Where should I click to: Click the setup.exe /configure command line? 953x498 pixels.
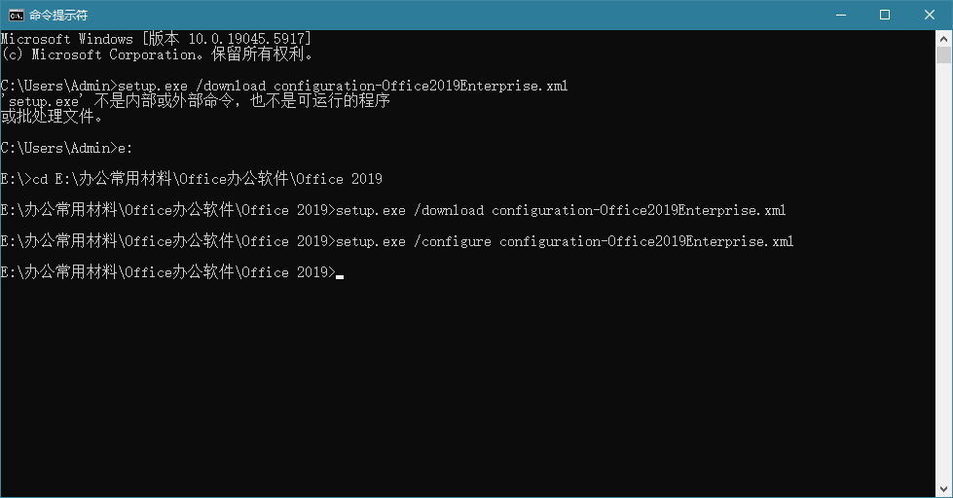click(x=397, y=241)
